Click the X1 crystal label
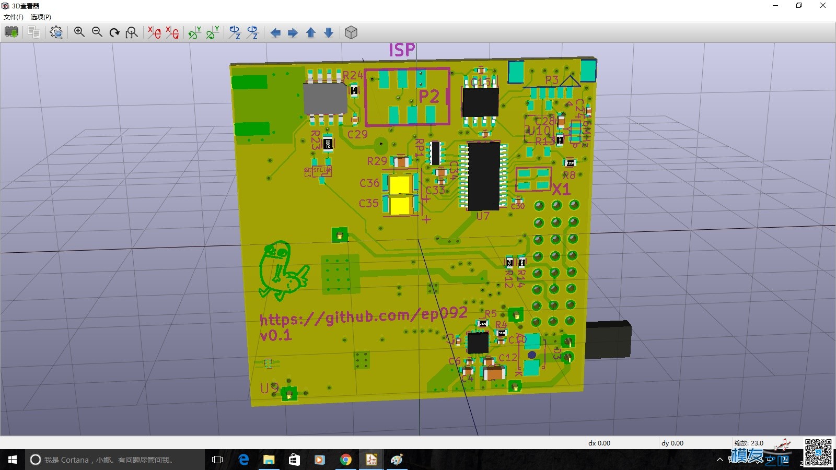 point(561,189)
